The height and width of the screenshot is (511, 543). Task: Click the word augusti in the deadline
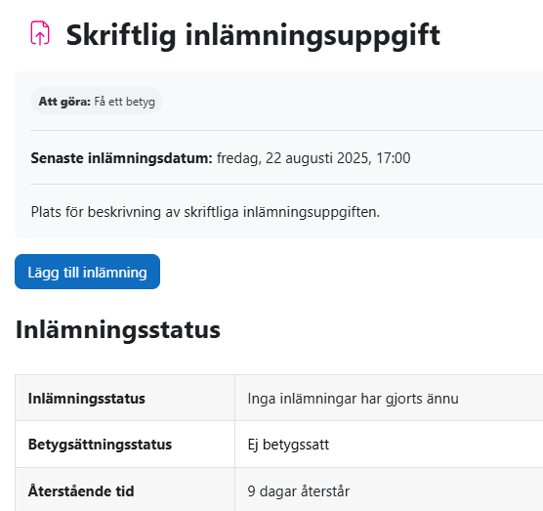[309, 158]
